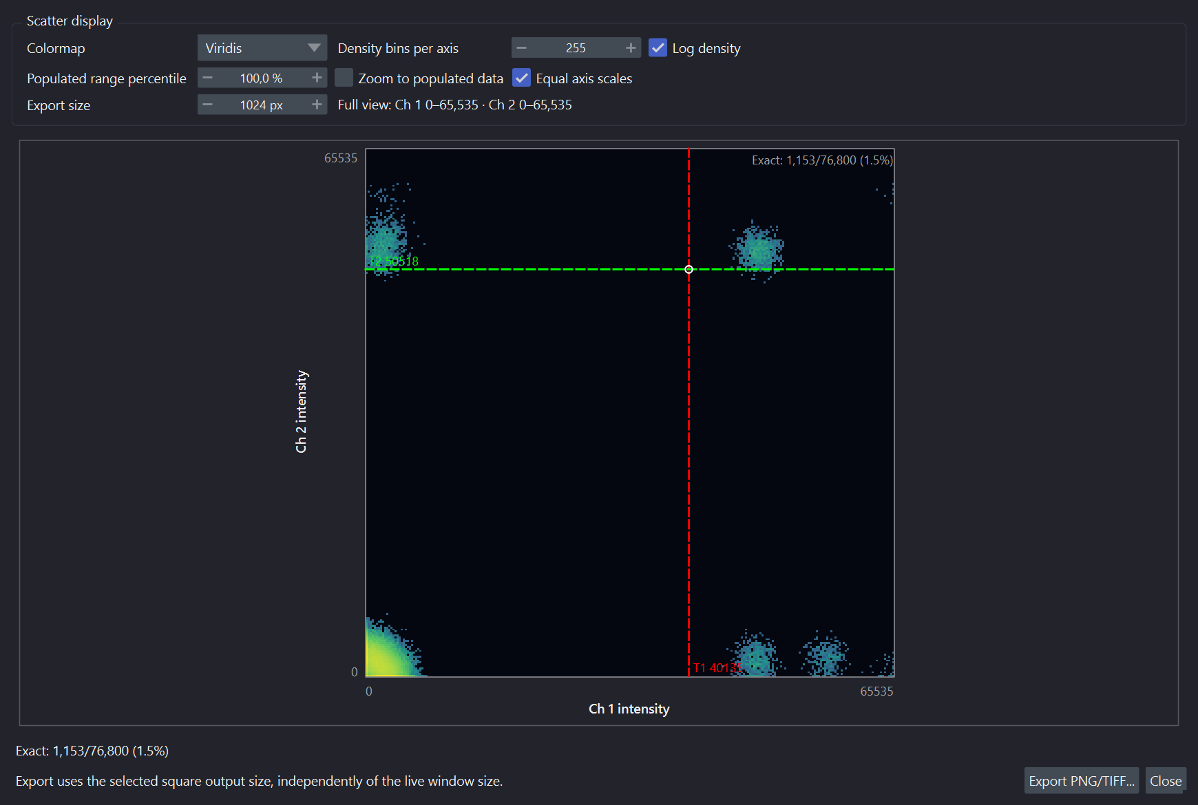
Task: Click the Colormap label
Action: pos(56,48)
